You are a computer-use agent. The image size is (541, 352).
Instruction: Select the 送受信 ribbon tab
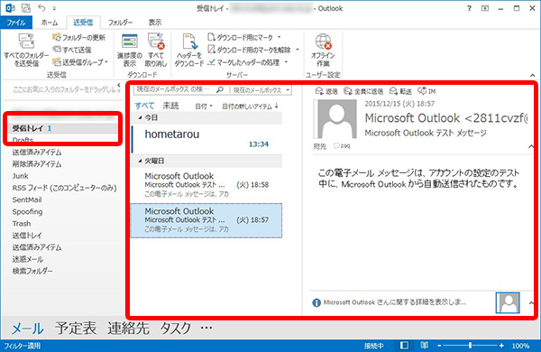[x=83, y=23]
